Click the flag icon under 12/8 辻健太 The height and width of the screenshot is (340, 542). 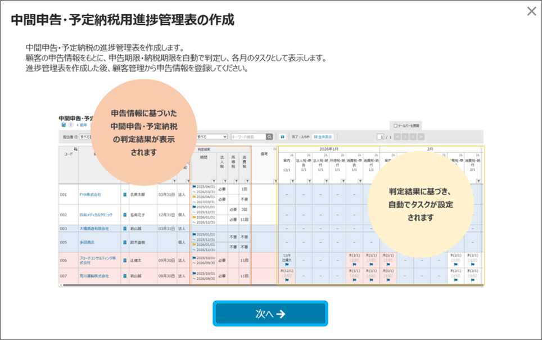point(287,264)
